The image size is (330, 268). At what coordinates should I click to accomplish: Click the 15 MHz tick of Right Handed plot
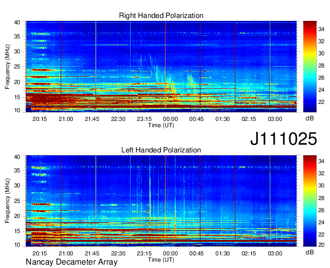[17, 97]
